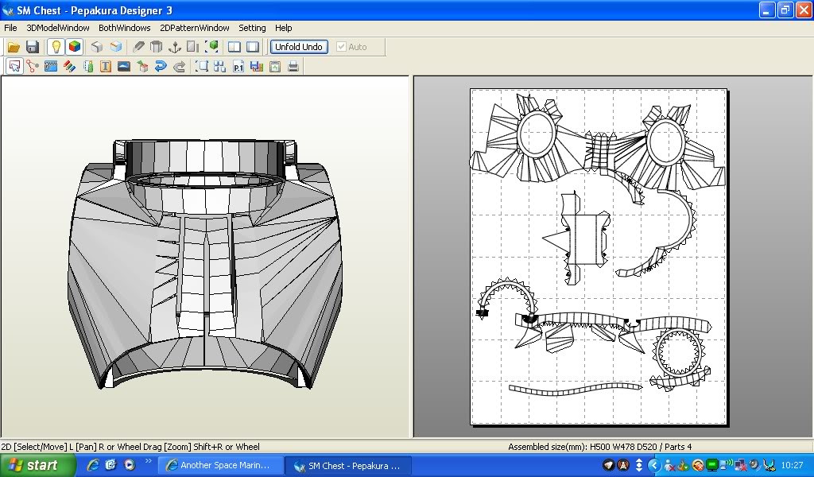
Task: Expand hidden system tray icons arrow
Action: 653,465
